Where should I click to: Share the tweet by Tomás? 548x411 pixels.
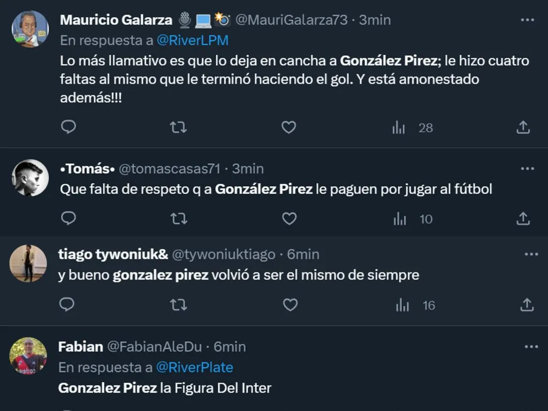523,219
